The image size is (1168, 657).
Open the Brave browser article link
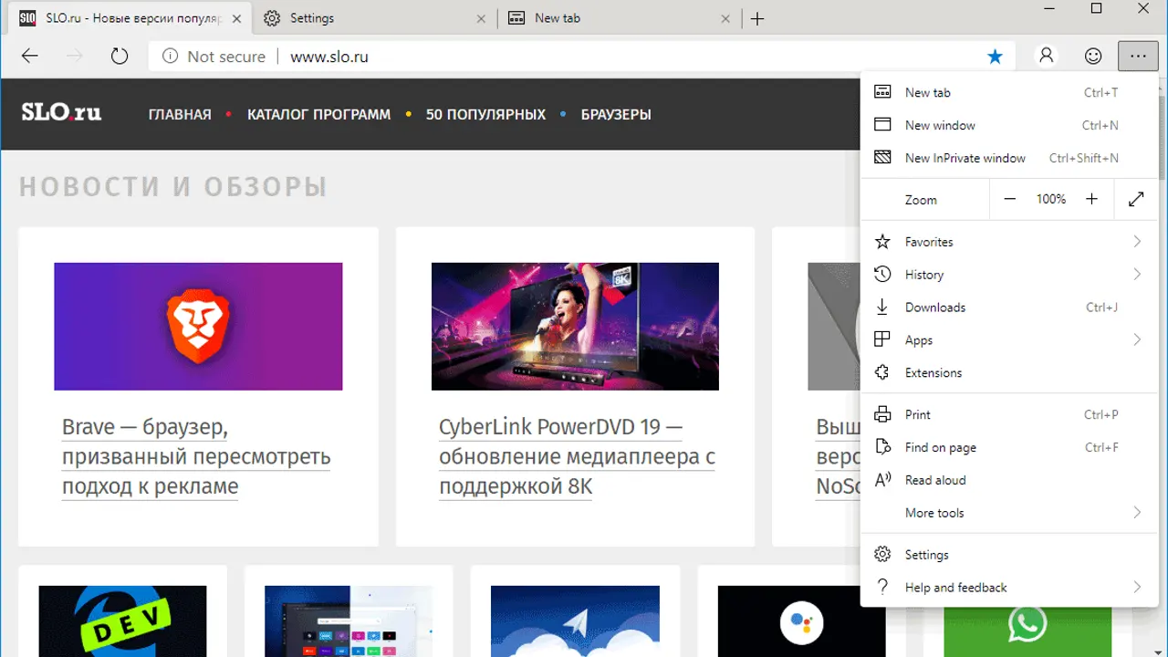pyautogui.click(x=195, y=456)
